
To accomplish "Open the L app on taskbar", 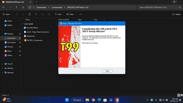I will (111, 100).
